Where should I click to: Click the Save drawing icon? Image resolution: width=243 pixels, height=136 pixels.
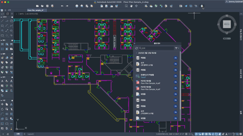click(x=47, y=6)
